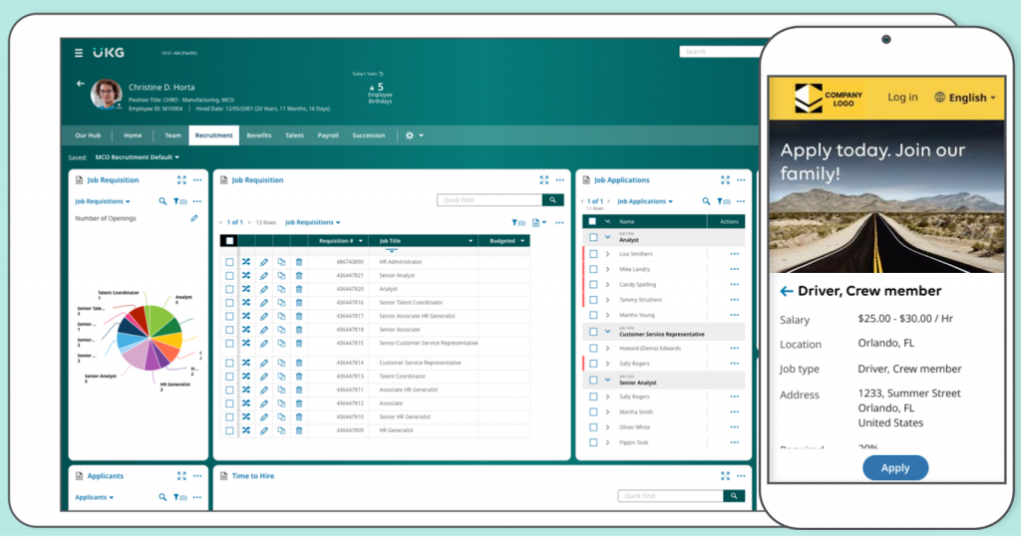Open filter in Job Applications panel
The image size is (1021, 537).
pos(724,202)
